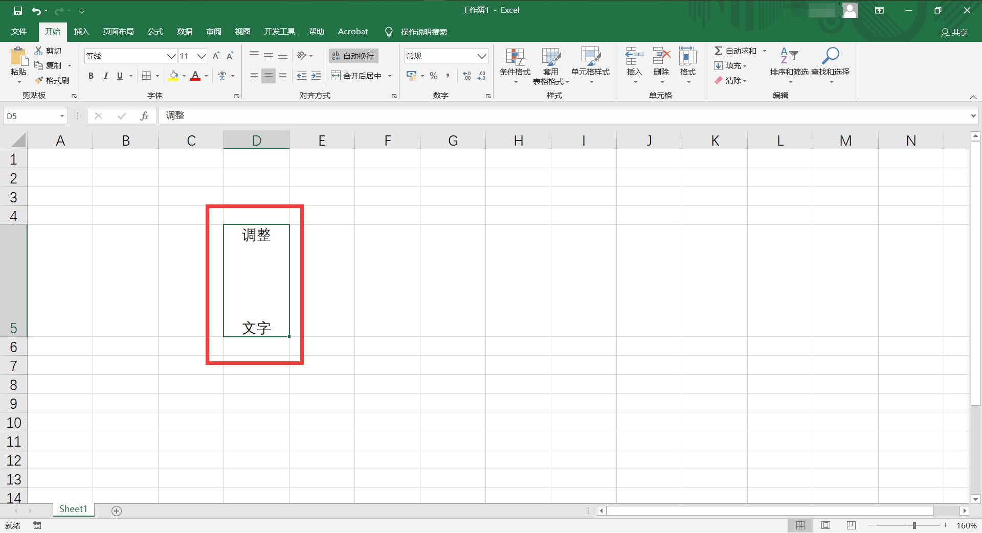Click the 删除 cells icon
The image size is (982, 533).
(x=661, y=56)
